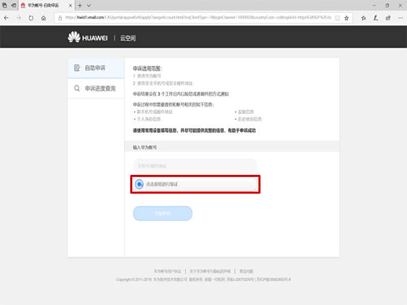Open the browser home page icon
This screenshot has width=407, height=305.
pyautogui.click(x=43, y=18)
